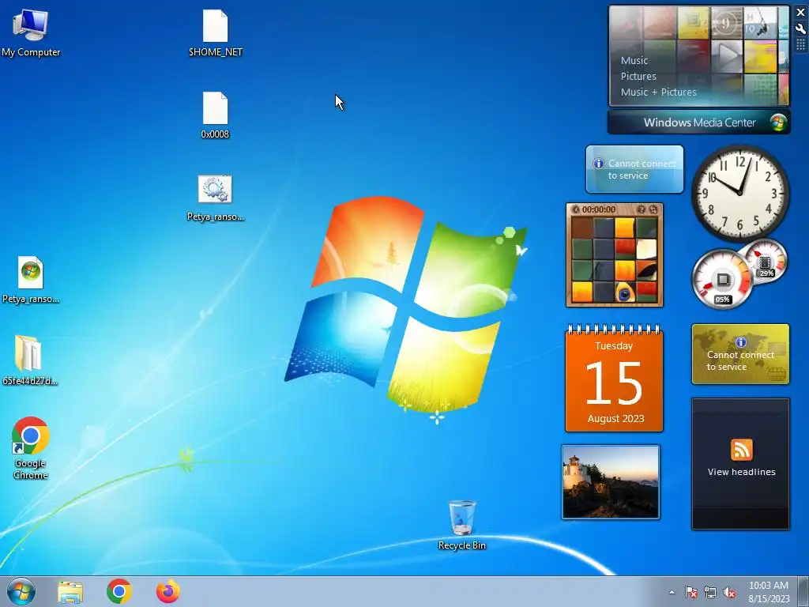Click the analog Clock gadget

739,193
